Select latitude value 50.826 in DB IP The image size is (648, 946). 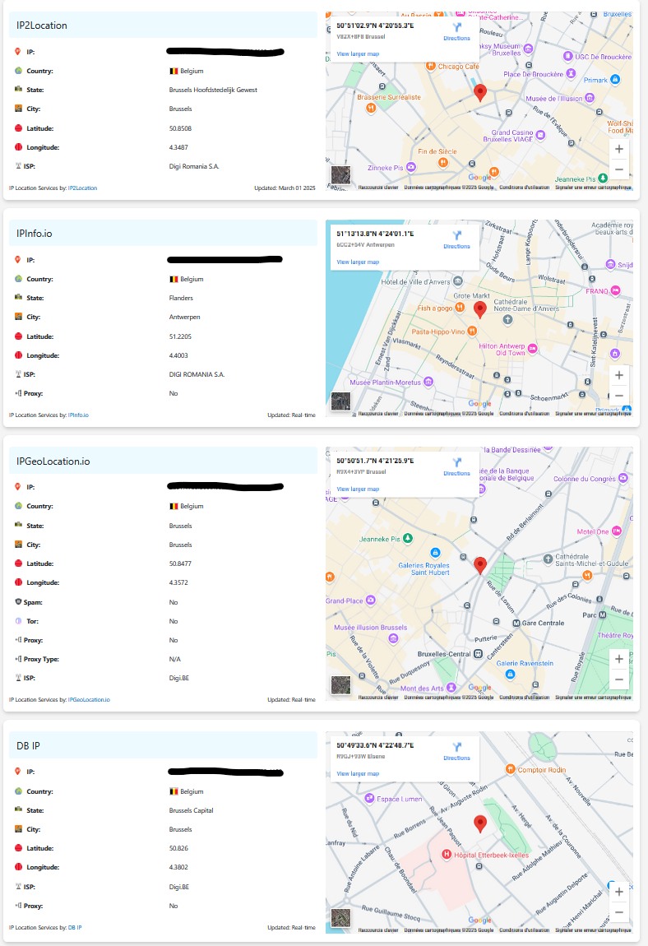click(x=178, y=848)
